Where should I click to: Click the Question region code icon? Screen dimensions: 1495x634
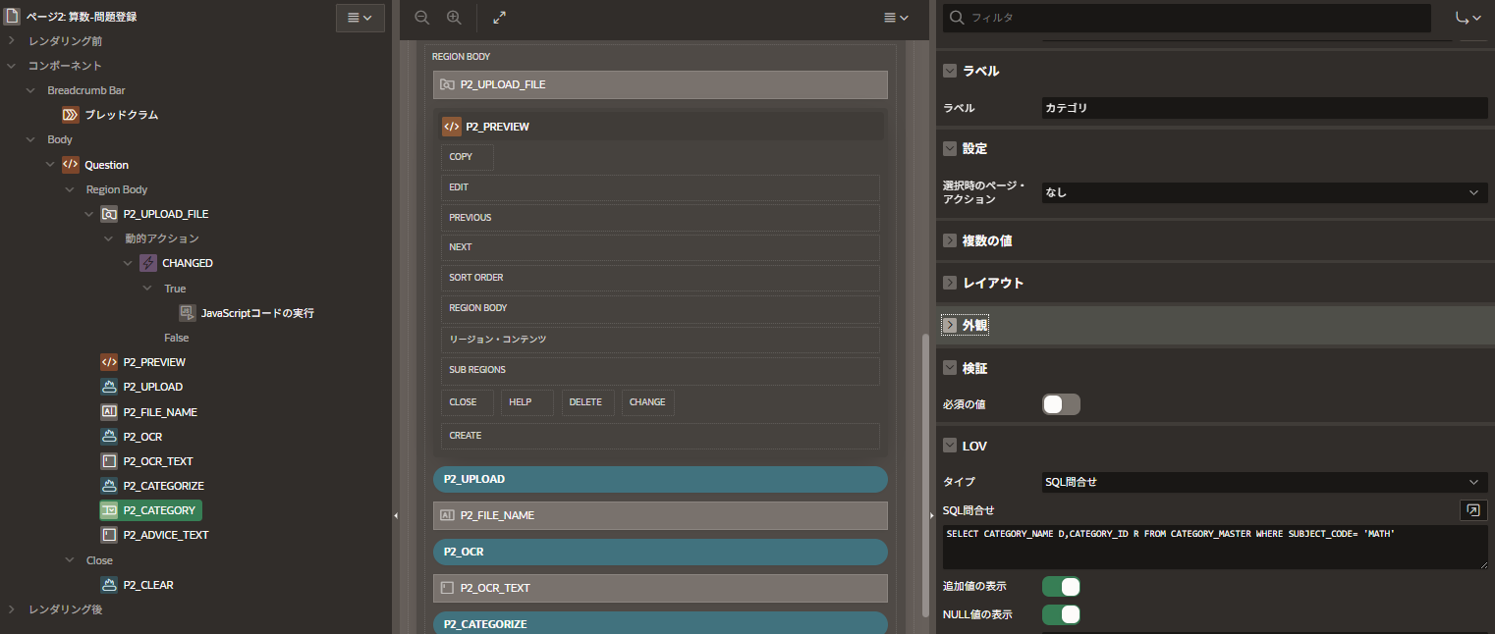(x=71, y=165)
